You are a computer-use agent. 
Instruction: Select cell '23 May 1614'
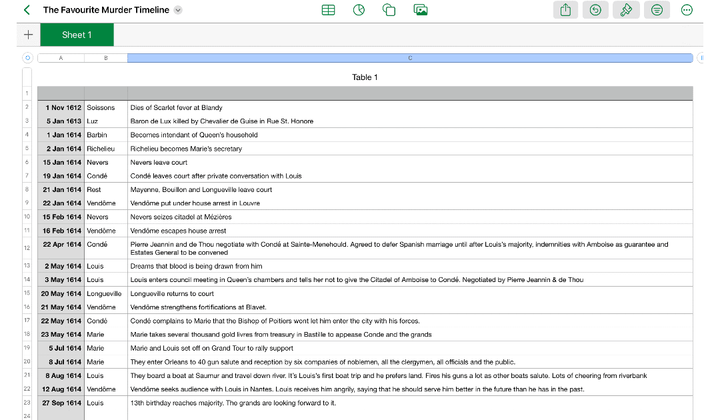61,335
